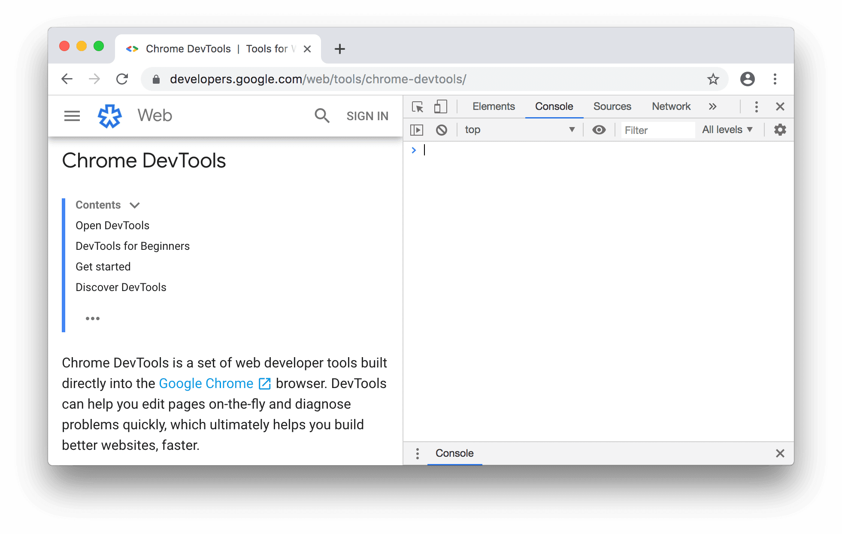Click Open DevTools table of contents link

coord(112,225)
